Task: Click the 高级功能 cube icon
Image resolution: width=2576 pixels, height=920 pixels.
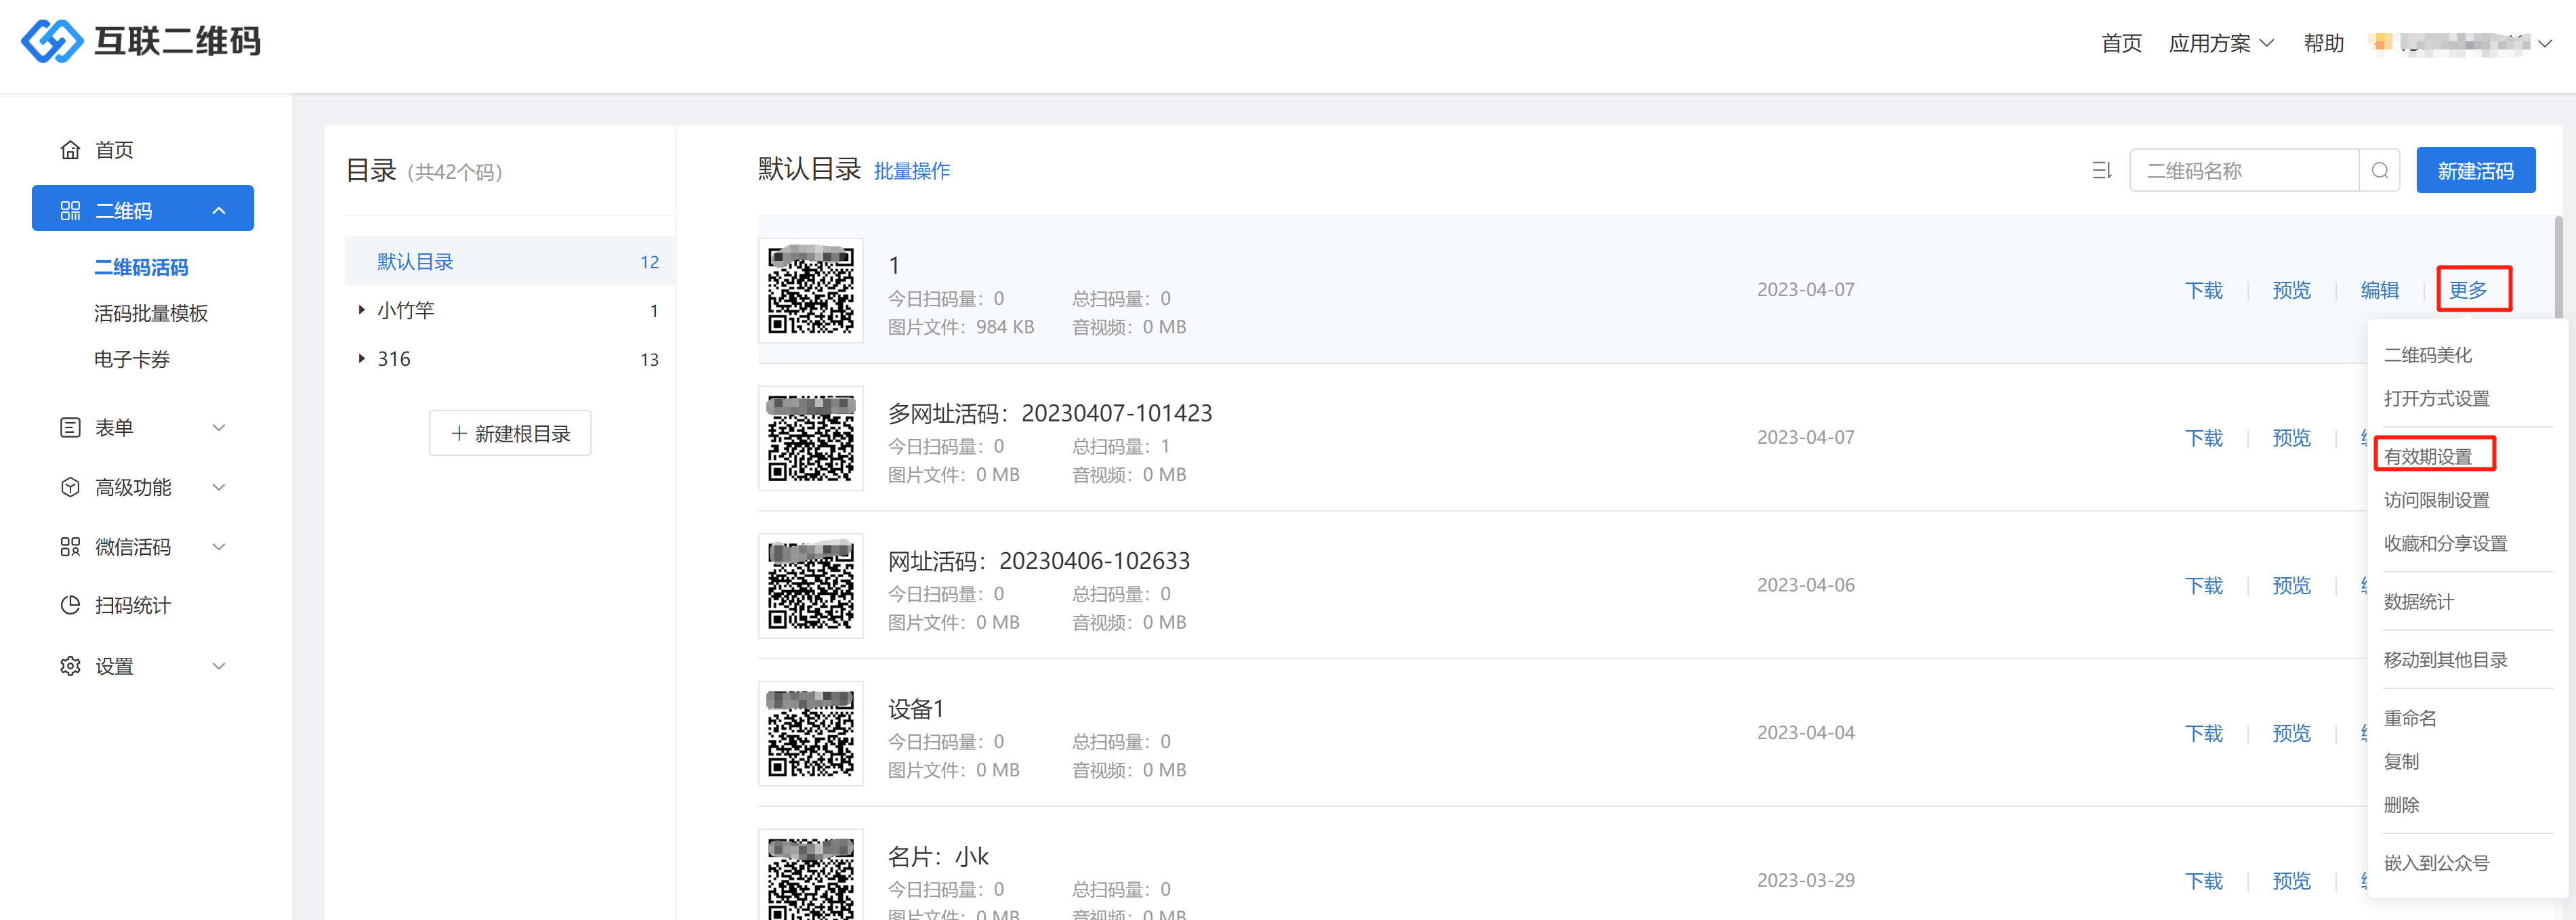Action: [70, 487]
